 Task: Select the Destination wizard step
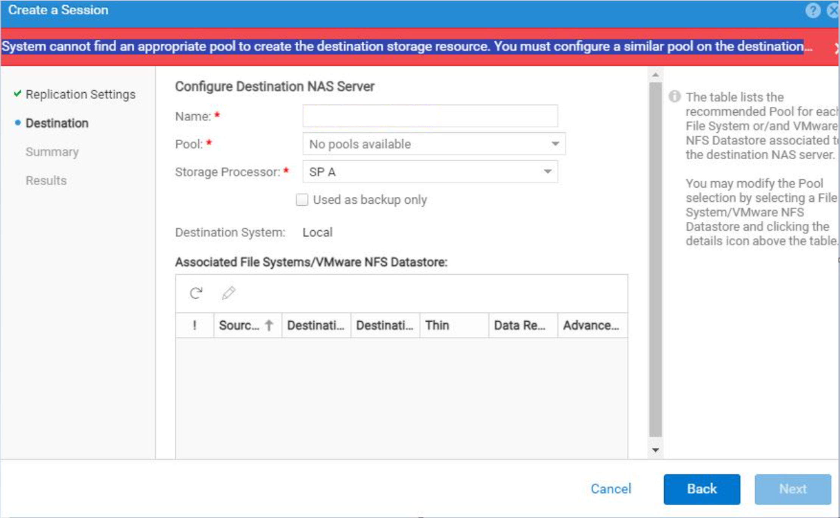pyautogui.click(x=57, y=123)
